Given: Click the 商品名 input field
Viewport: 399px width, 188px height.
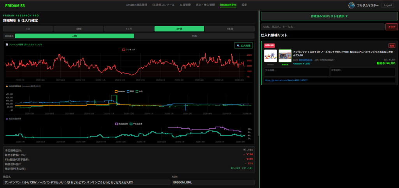Looking at the screenshot, I should pyautogui.click(x=87, y=183).
